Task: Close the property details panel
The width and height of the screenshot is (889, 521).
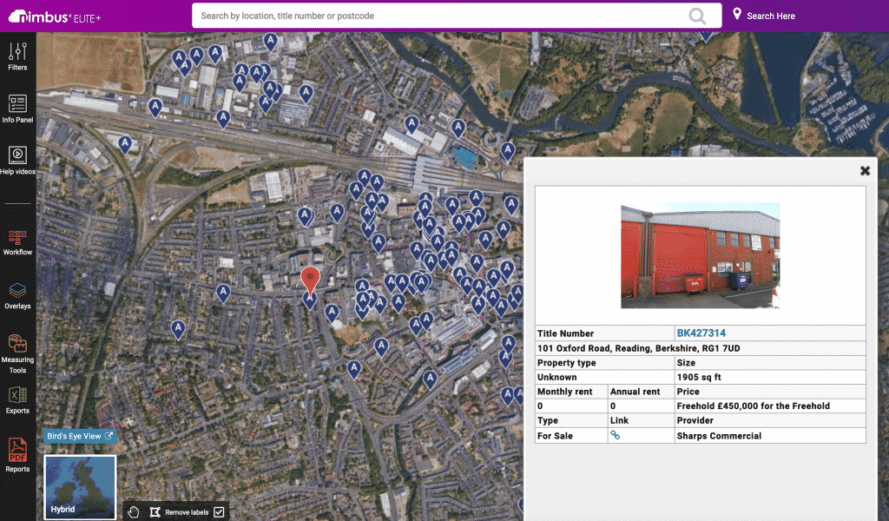Action: tap(865, 170)
